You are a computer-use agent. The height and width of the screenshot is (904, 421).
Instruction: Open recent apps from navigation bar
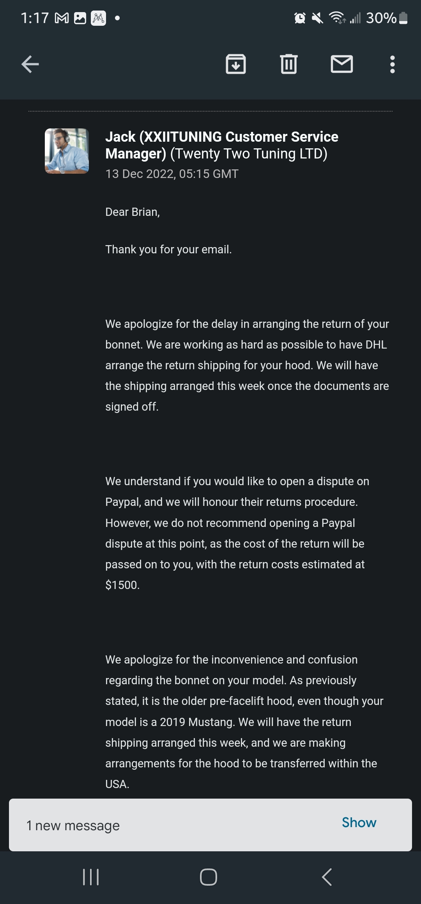[x=91, y=877]
